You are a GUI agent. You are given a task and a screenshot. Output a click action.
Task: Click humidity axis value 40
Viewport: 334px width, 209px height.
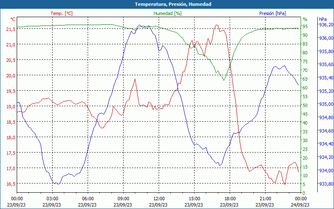pos(305,123)
